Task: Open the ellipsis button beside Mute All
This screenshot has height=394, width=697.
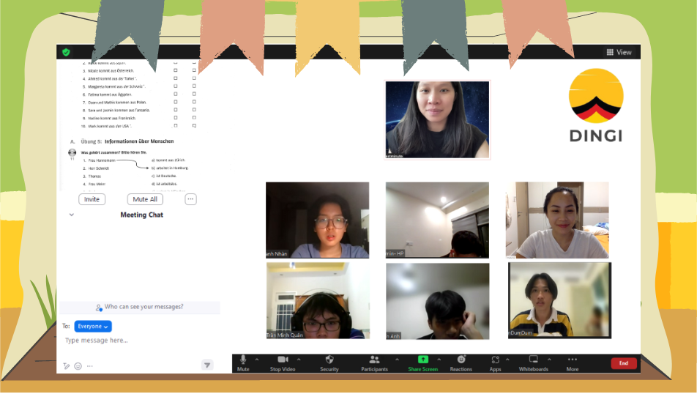Action: click(x=190, y=199)
